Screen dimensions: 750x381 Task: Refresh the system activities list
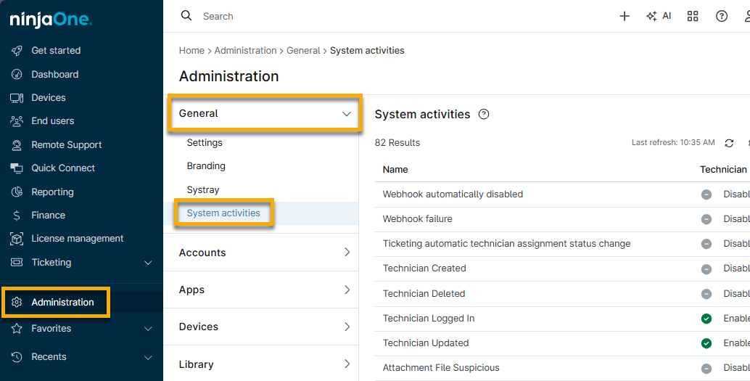click(730, 143)
